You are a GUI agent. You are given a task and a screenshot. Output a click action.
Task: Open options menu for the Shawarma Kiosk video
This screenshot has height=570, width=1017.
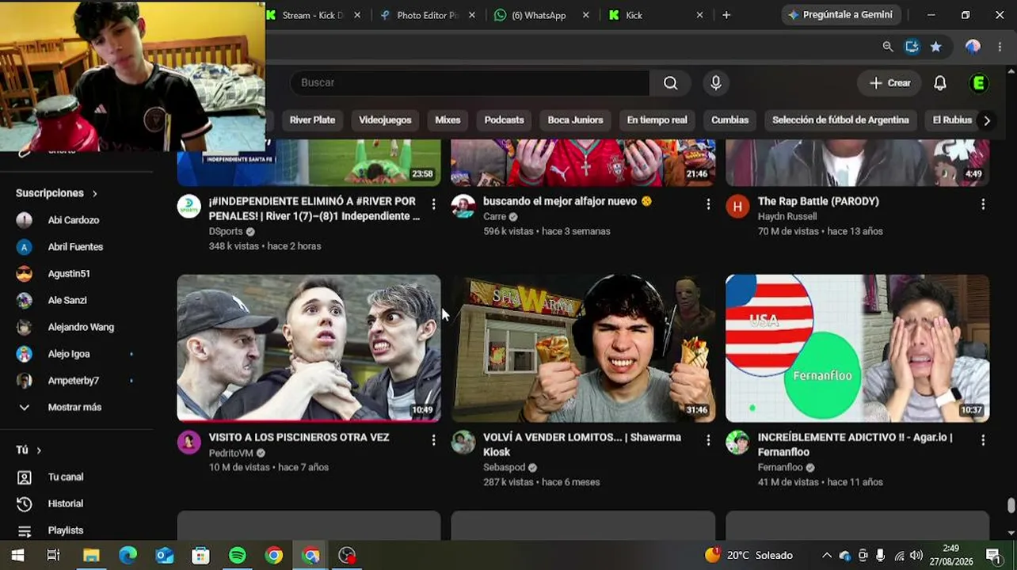(708, 440)
